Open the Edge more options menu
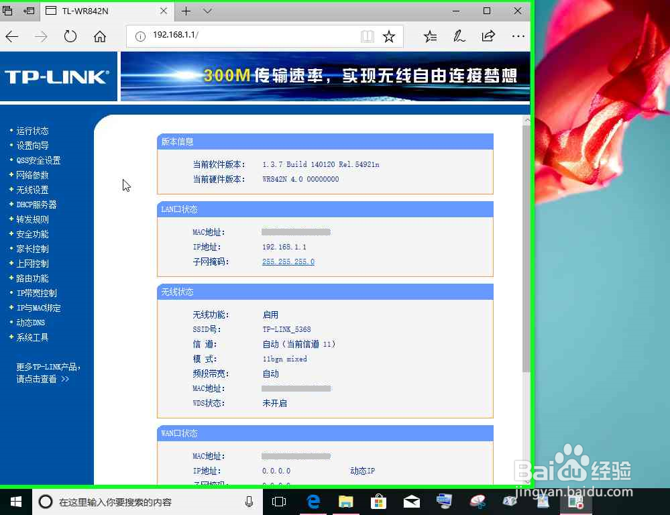 pyautogui.click(x=518, y=37)
